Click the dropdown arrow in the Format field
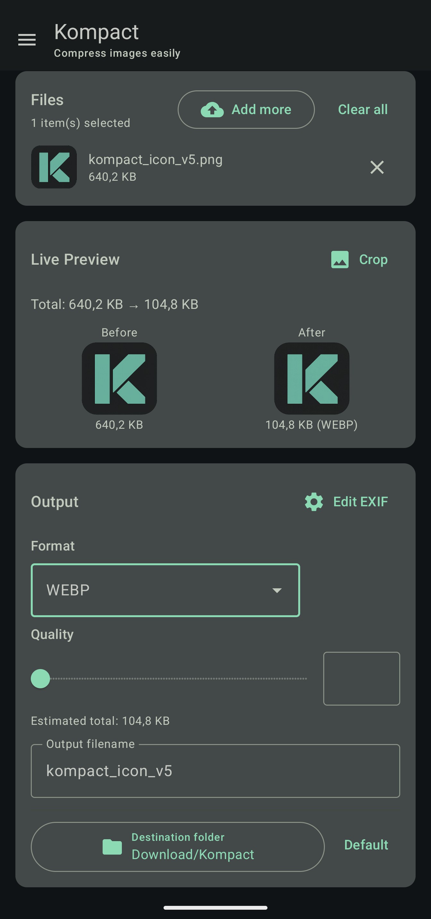The image size is (431, 919). (277, 590)
